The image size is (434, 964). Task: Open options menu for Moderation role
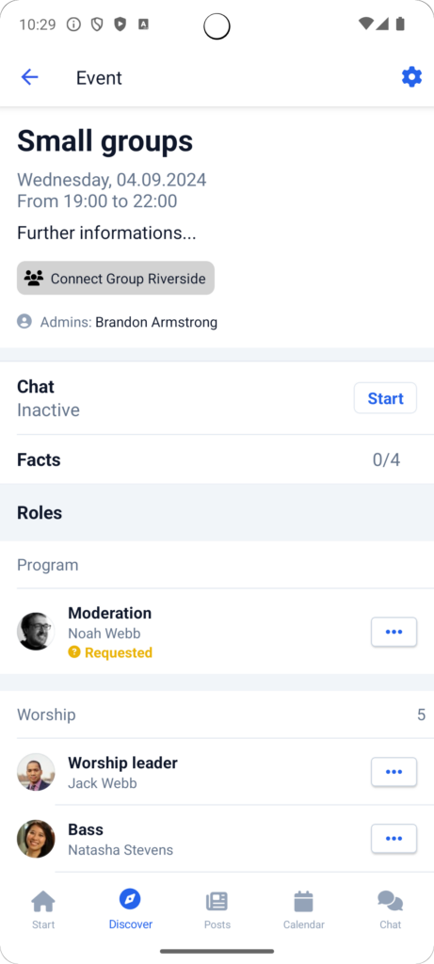click(394, 632)
